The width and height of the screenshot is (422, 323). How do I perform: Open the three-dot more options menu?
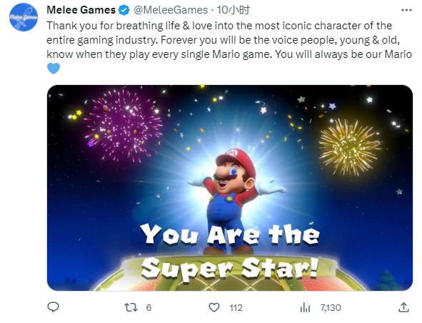click(406, 10)
